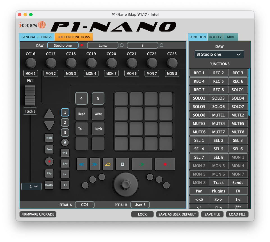Viewport: 270px width, 242px height.
Task: Click the rewind transport button
Action: point(82,164)
